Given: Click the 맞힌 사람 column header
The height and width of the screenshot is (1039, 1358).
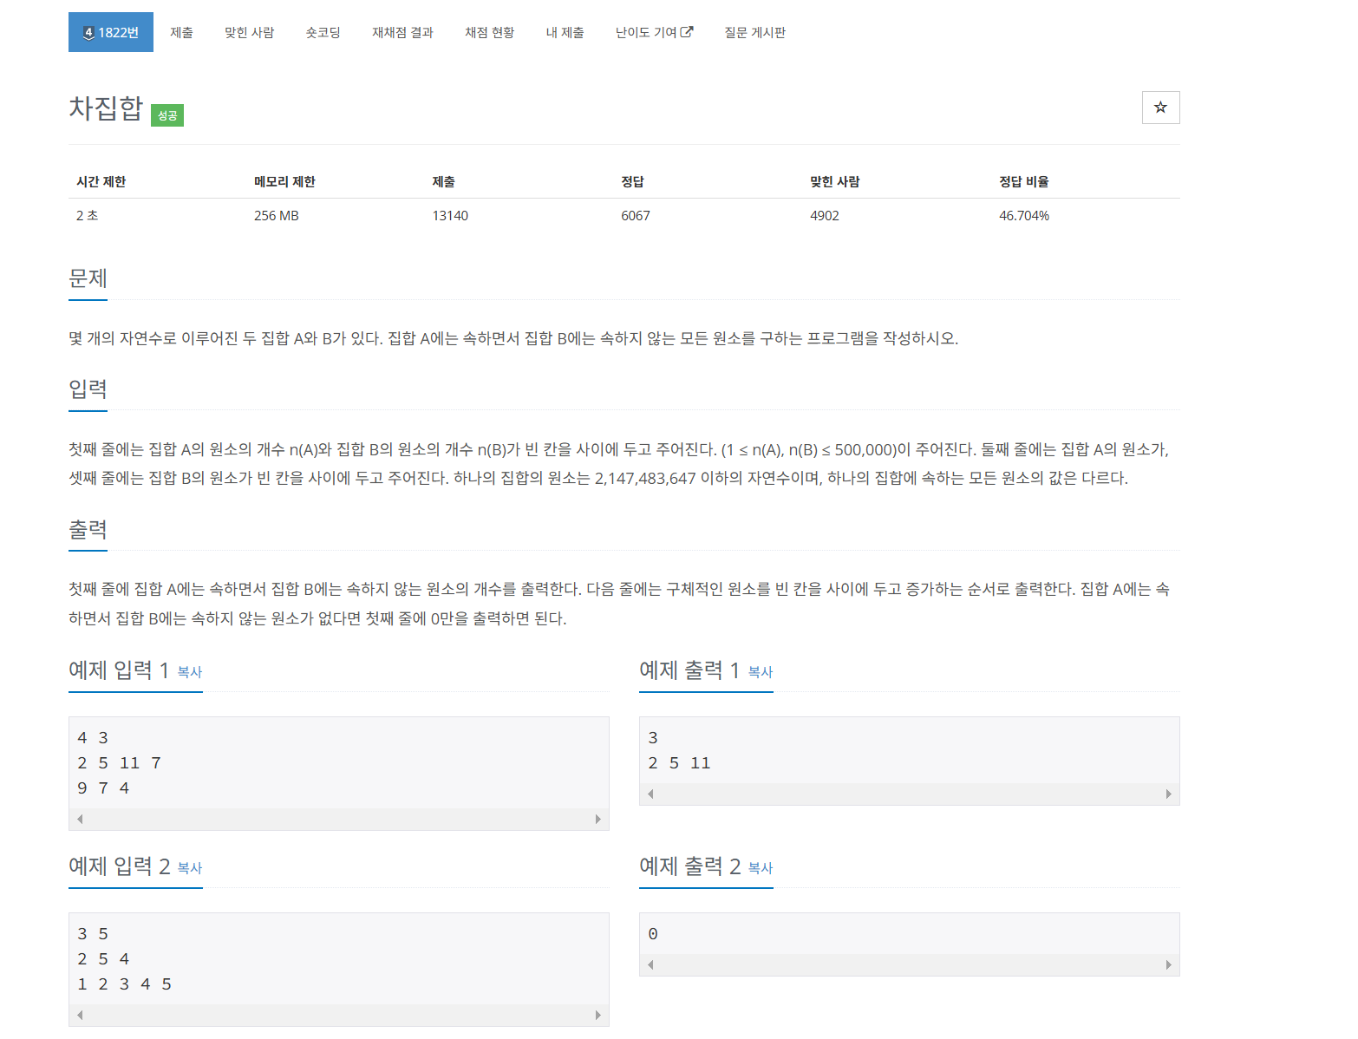Looking at the screenshot, I should click(835, 181).
